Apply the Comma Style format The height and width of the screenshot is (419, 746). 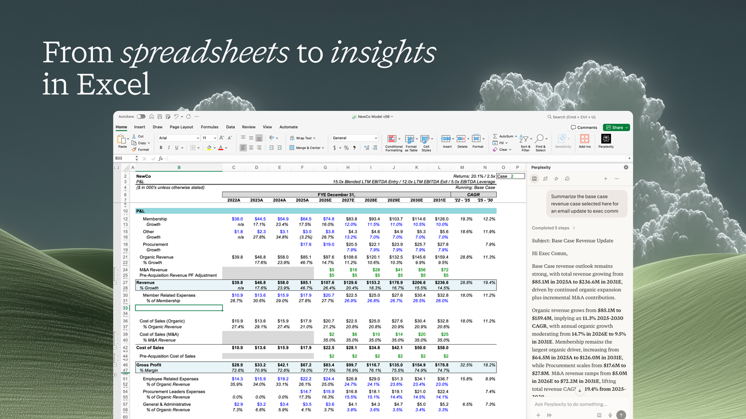tap(354, 148)
